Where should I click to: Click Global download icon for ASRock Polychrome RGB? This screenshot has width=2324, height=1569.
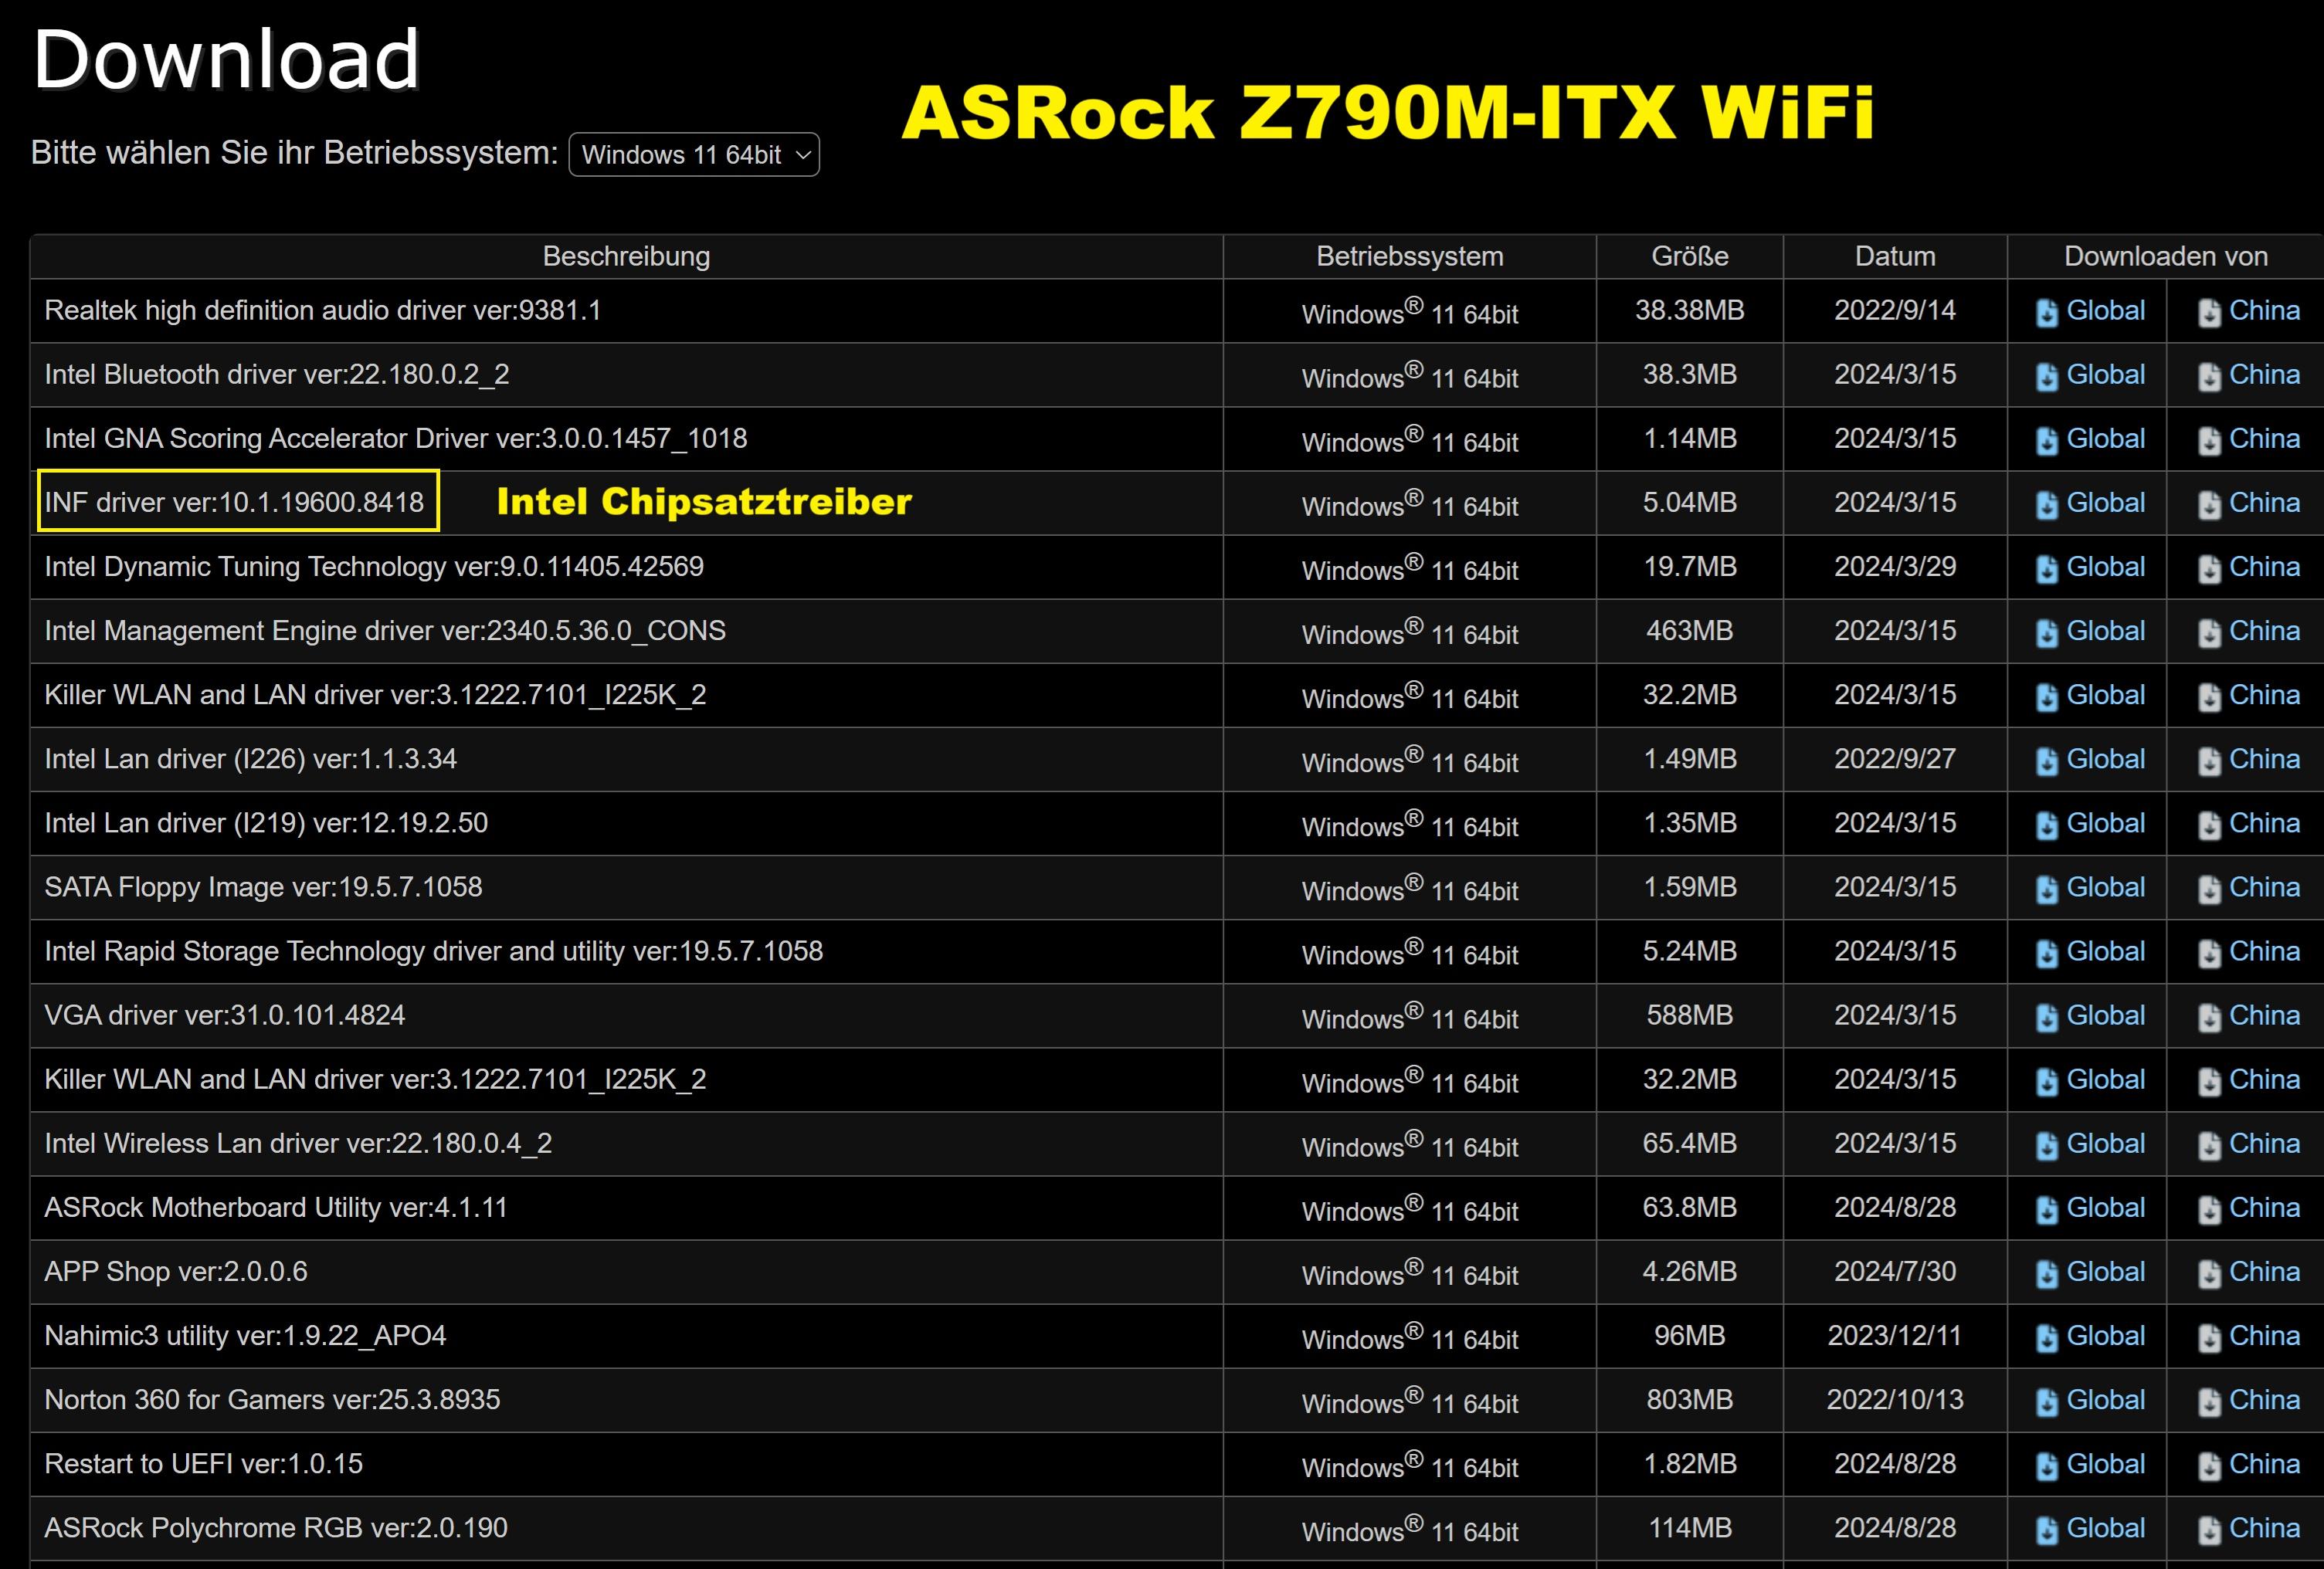pyautogui.click(x=2047, y=1530)
